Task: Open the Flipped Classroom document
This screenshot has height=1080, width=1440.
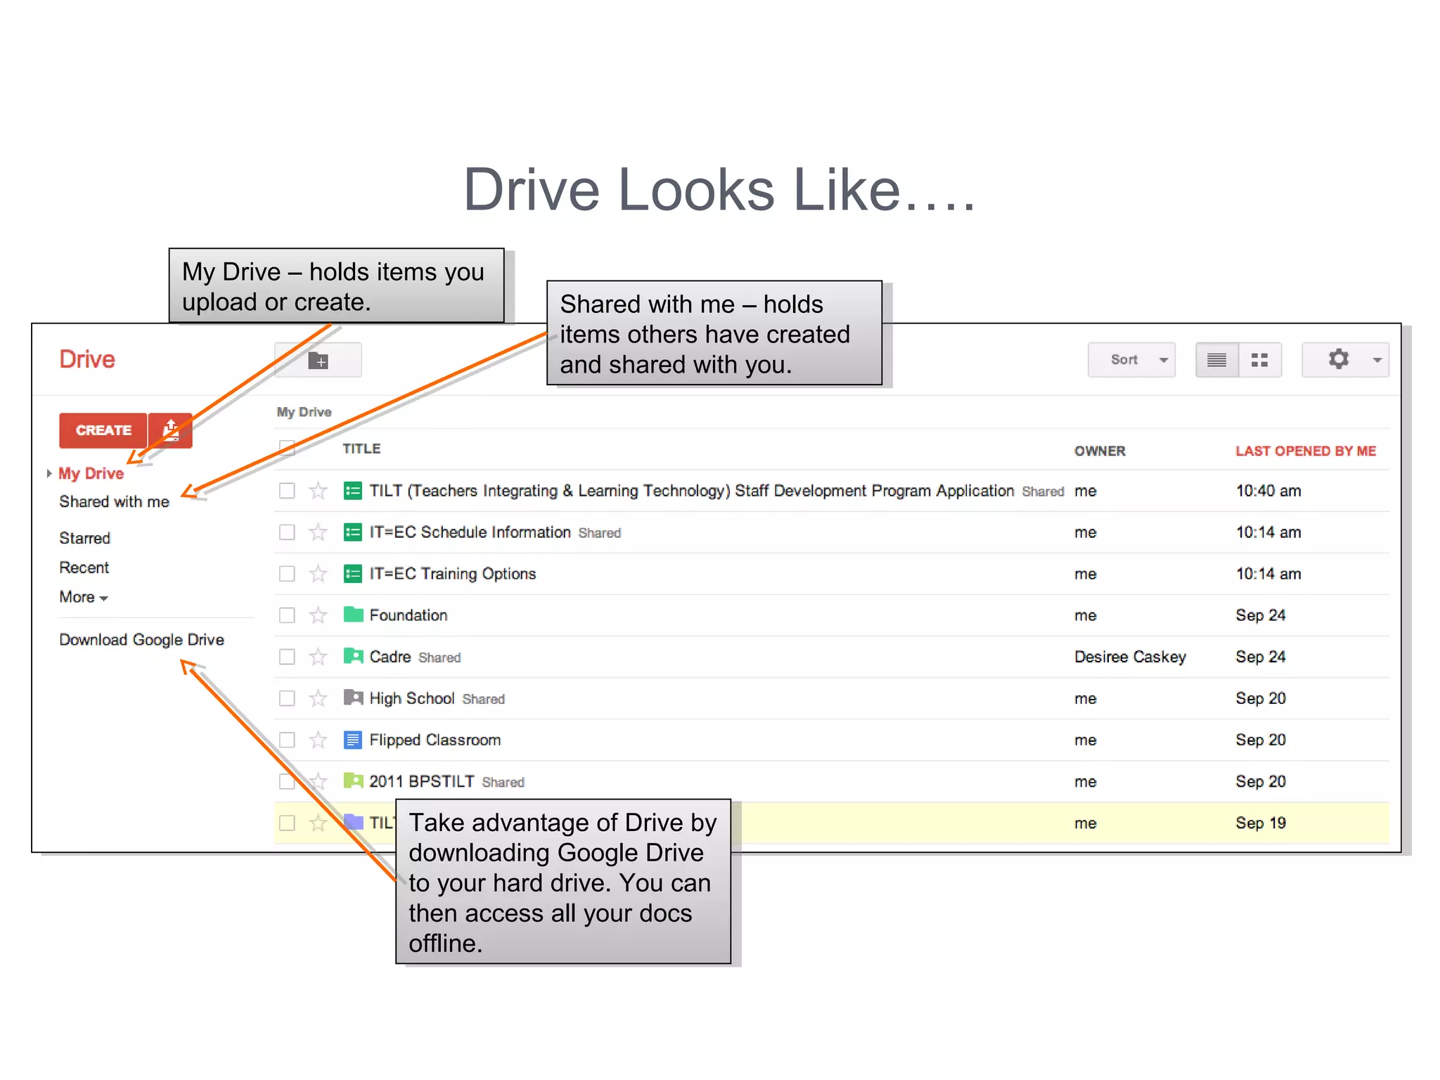Action: click(x=435, y=740)
